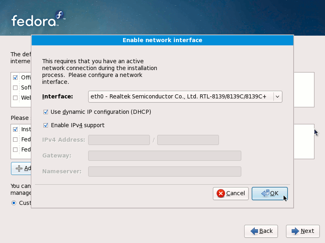Toggle the 'Sof...' software set checkbox
The width and height of the screenshot is (325, 243).
(x=15, y=87)
